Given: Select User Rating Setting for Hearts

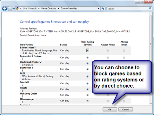Looking at the screenshot, I should pyautogui.click(x=88, y=89).
